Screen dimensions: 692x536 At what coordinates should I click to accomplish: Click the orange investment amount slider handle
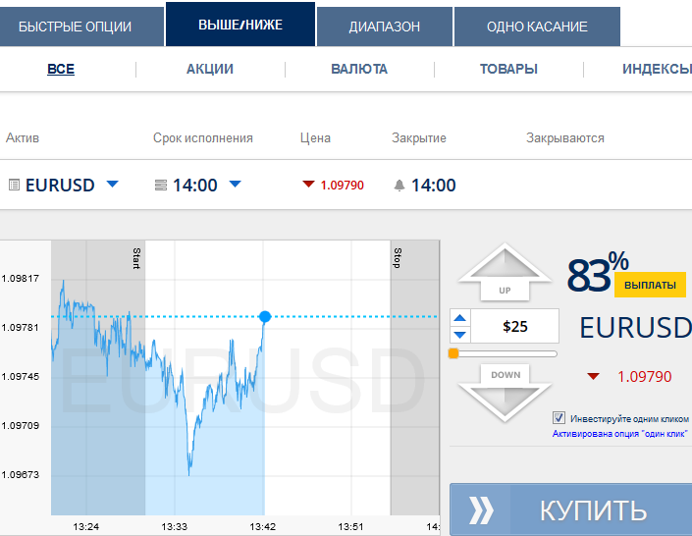453,353
